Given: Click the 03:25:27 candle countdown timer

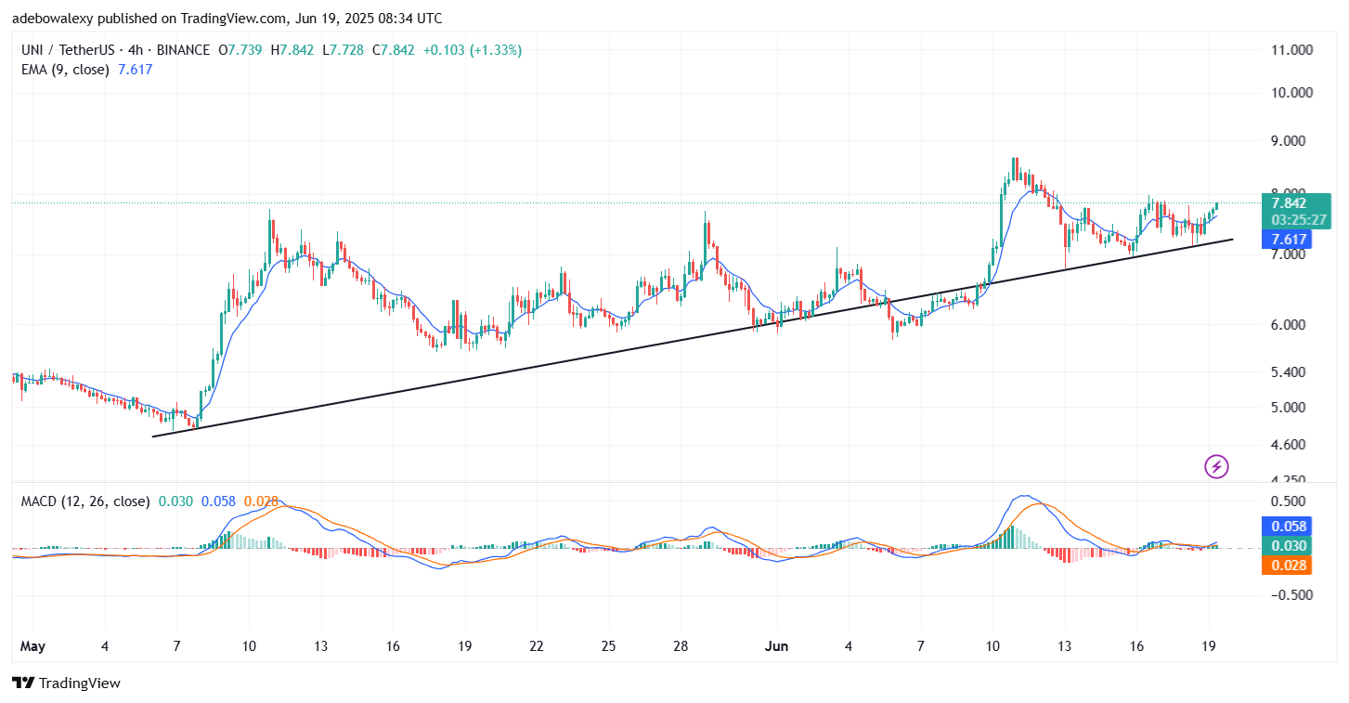Looking at the screenshot, I should pyautogui.click(x=1300, y=220).
